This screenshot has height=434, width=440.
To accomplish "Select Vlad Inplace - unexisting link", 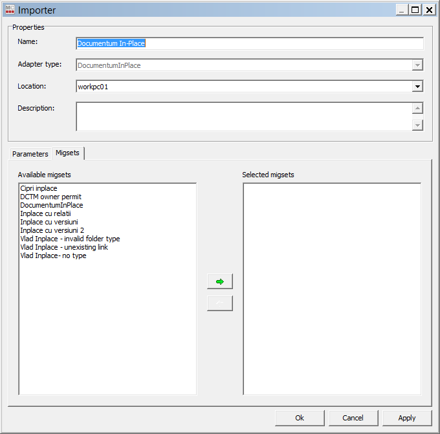I will [x=64, y=247].
